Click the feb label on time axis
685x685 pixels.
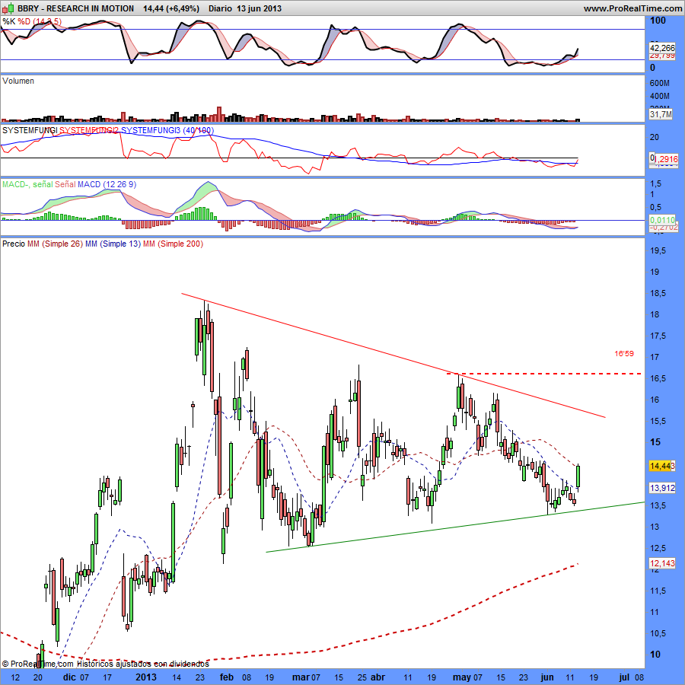[x=226, y=677]
